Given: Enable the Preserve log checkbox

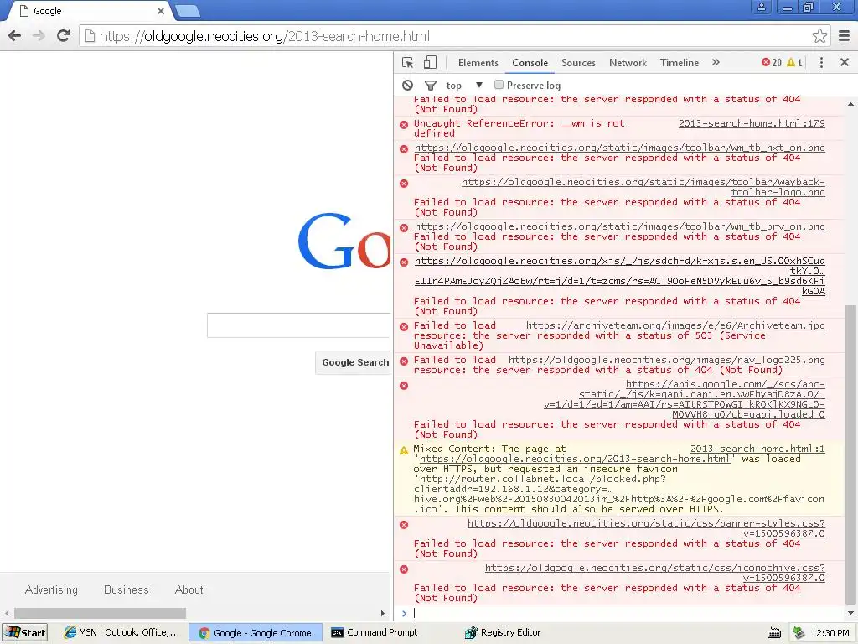Looking at the screenshot, I should click(499, 85).
